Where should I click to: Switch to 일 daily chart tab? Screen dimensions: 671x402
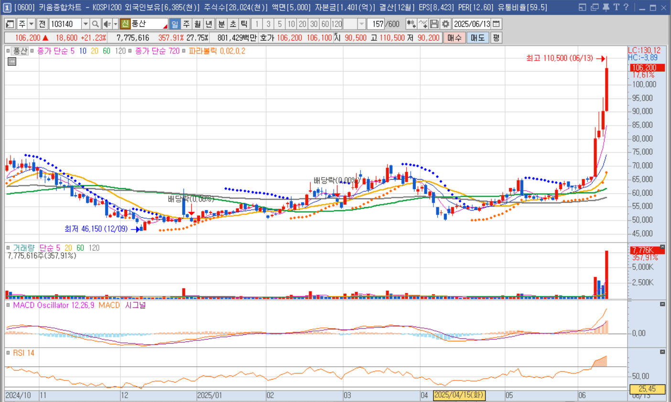coord(175,24)
